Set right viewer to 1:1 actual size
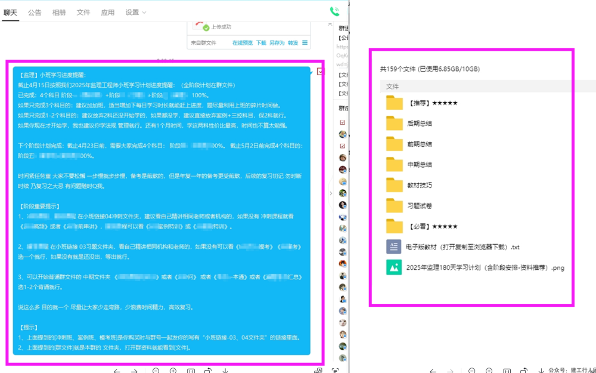The image size is (596, 373). (507, 371)
